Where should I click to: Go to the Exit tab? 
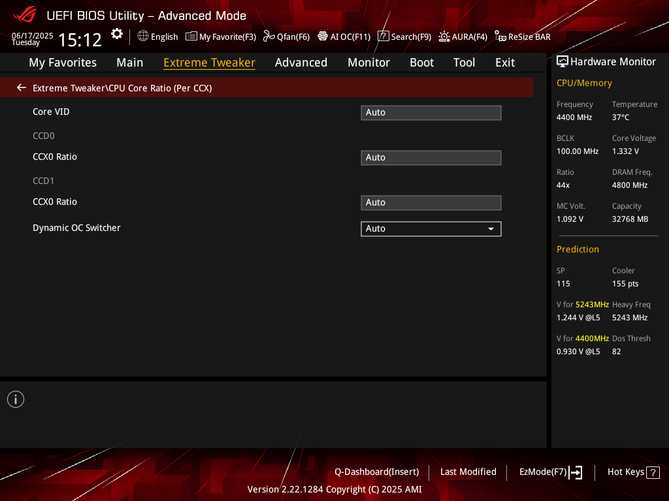505,63
